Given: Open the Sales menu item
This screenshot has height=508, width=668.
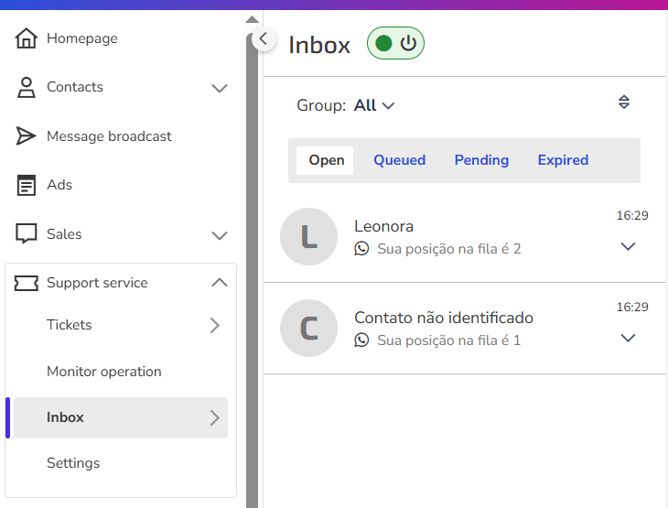Looking at the screenshot, I should [64, 234].
